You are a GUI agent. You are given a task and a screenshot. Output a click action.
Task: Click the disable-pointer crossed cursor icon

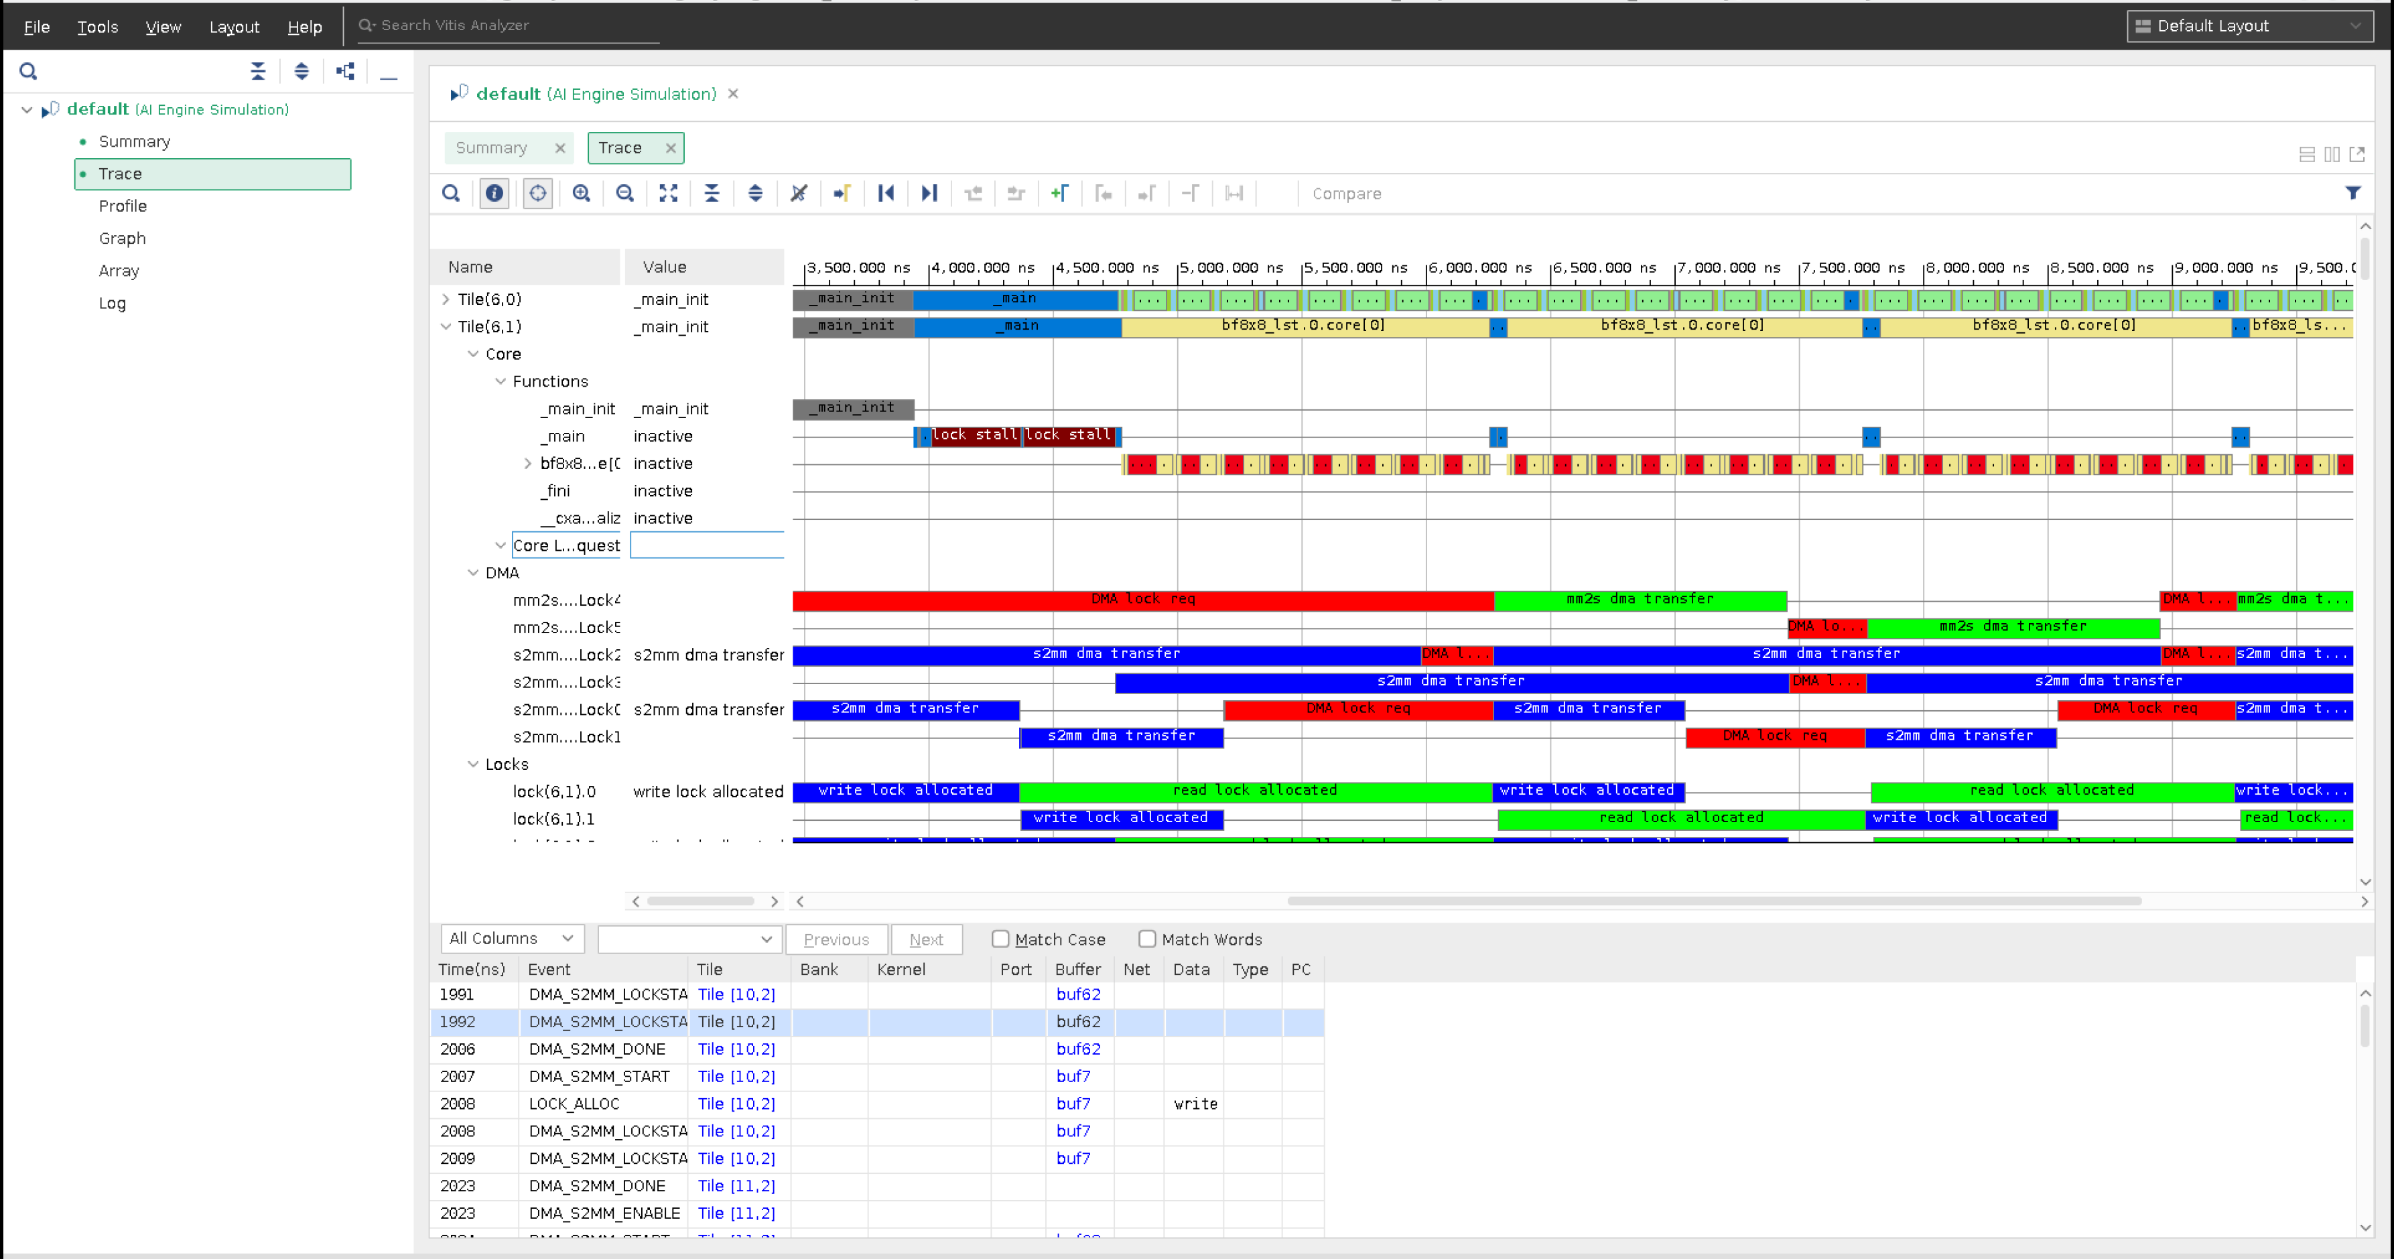(799, 193)
